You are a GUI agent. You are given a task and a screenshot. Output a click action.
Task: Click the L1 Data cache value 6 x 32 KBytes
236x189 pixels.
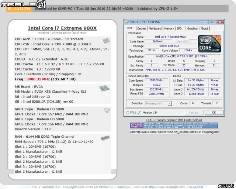196,80
